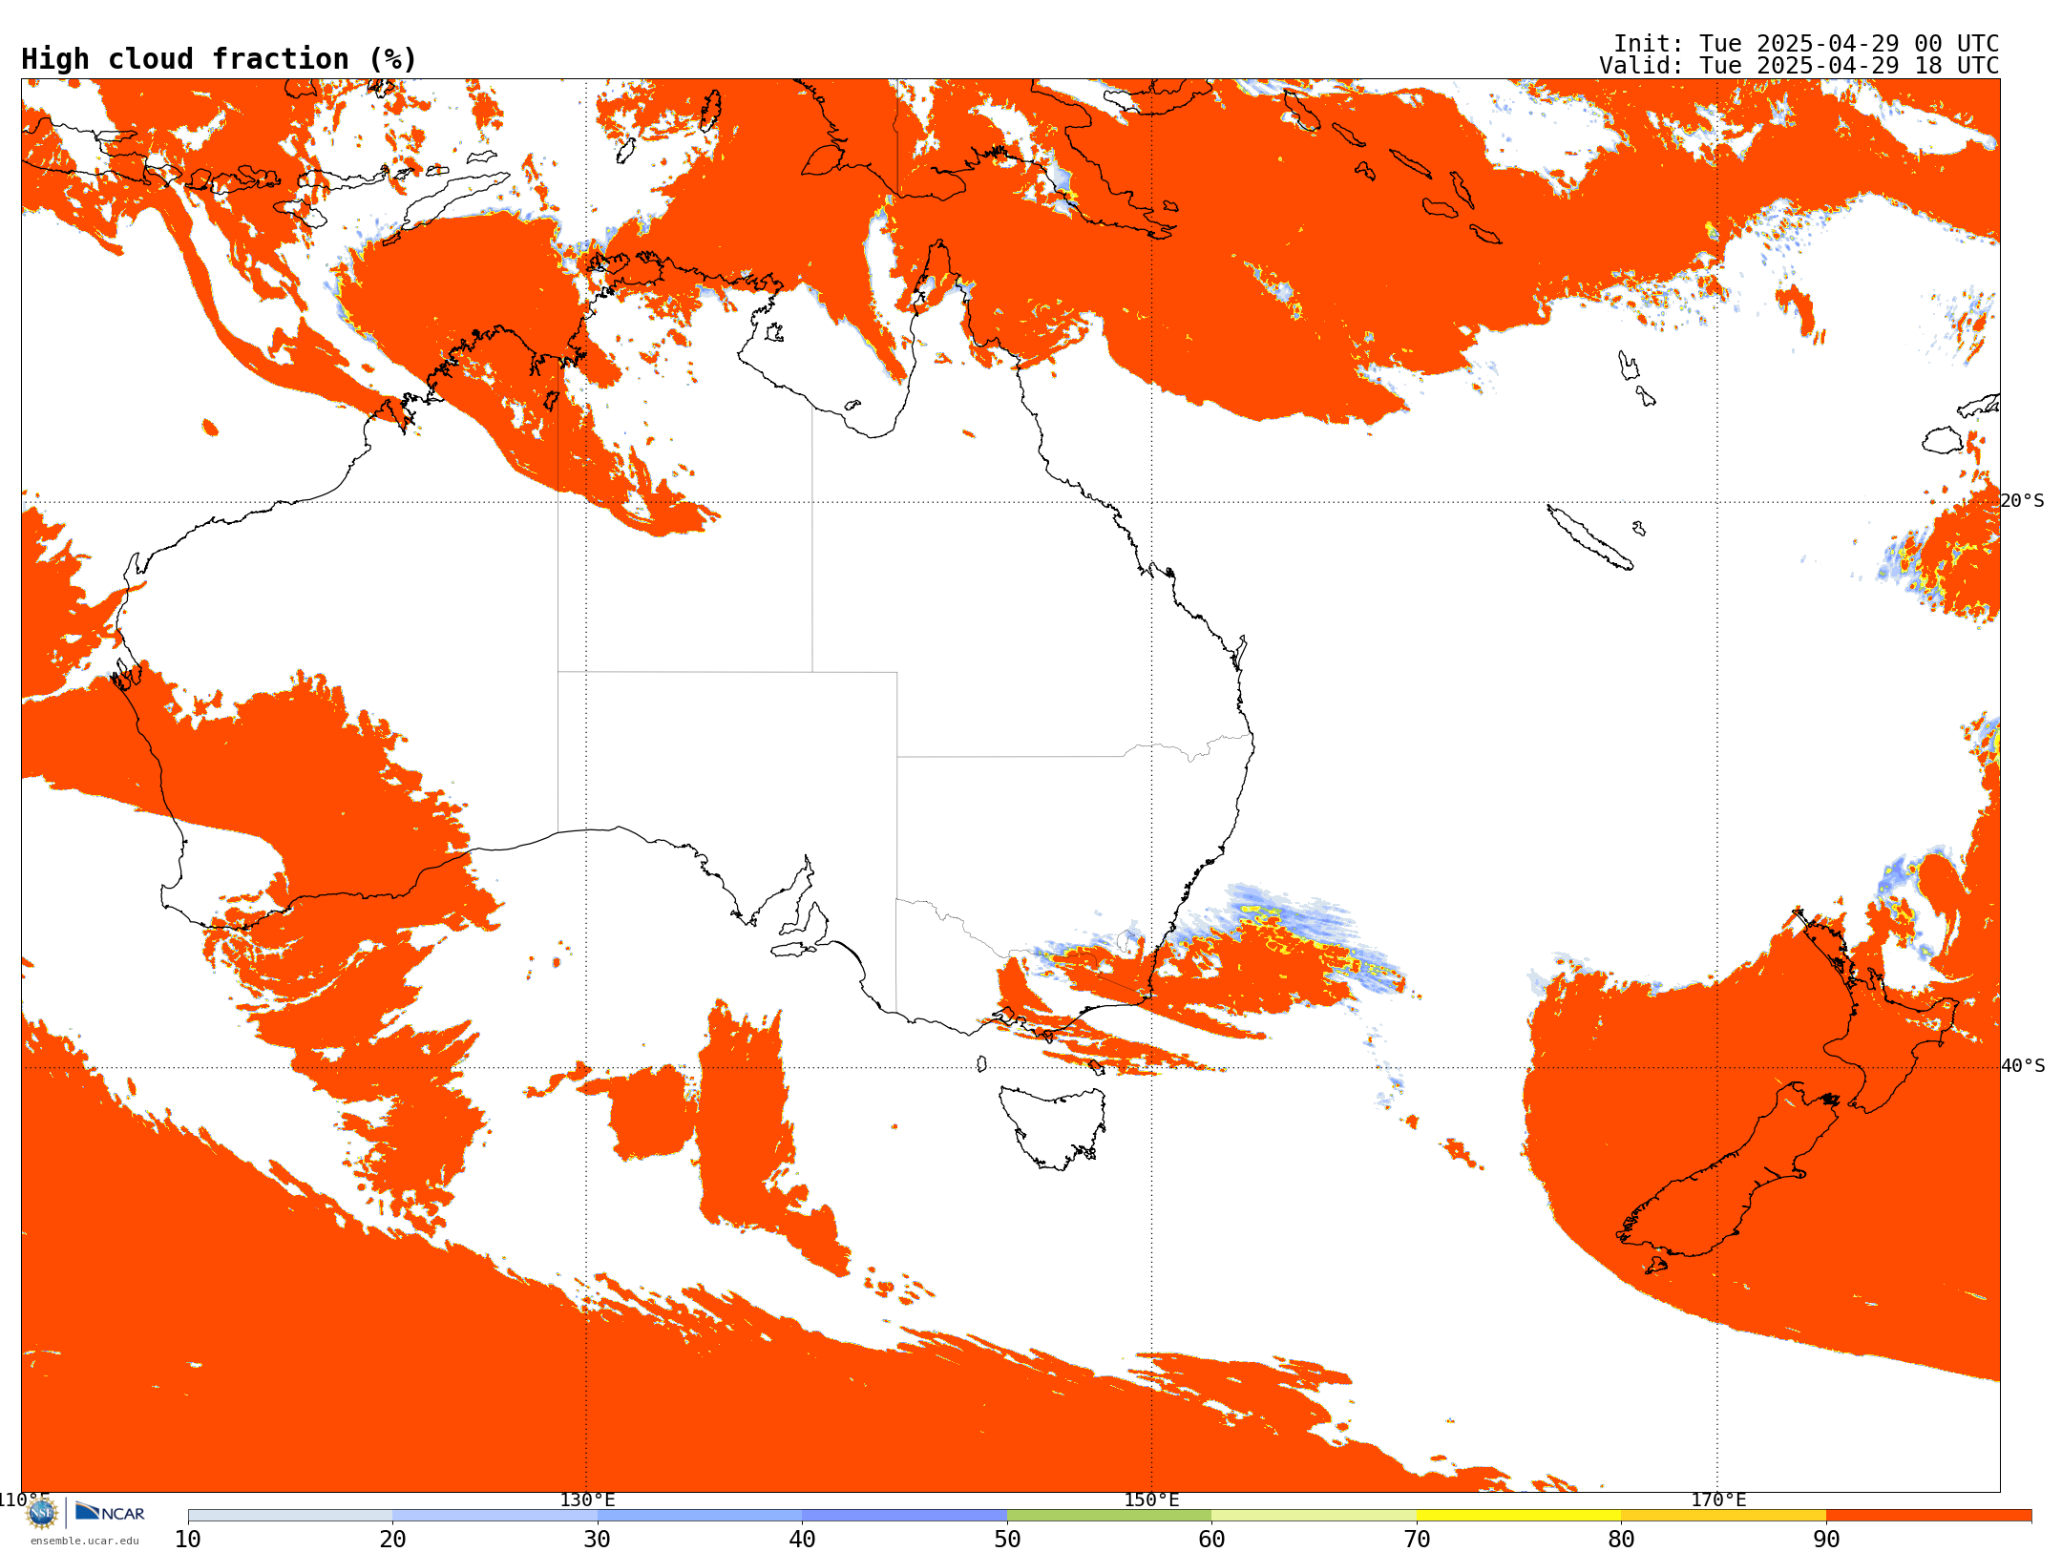Click the 90+ orange-red colorbar segment
Image resolution: width=2062 pixels, height=1552 pixels.
pyautogui.click(x=1928, y=1516)
